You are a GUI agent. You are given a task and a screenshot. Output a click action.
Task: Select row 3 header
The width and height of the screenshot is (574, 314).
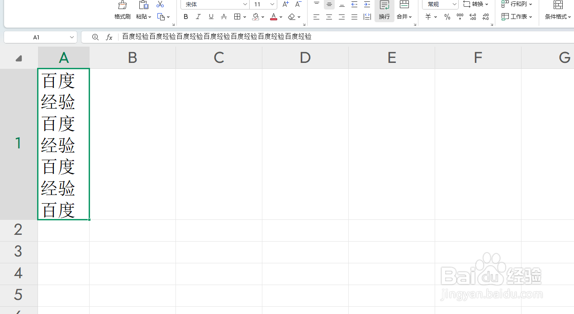(x=19, y=252)
